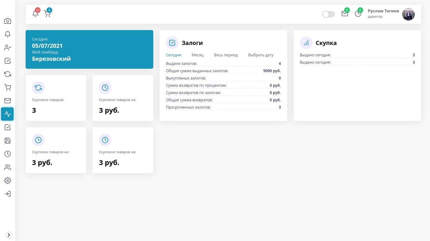Select the Сегодня tab in Залоги
430x241 pixels.
pos(173,55)
